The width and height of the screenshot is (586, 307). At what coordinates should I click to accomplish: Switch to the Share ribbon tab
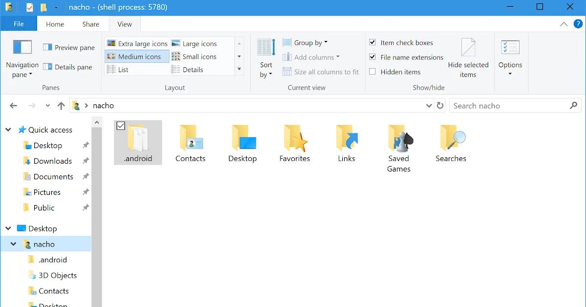[91, 24]
